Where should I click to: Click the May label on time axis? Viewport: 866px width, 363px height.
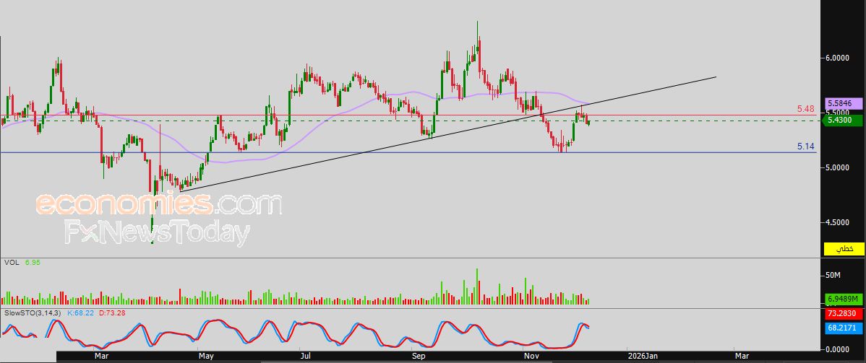(x=206, y=356)
